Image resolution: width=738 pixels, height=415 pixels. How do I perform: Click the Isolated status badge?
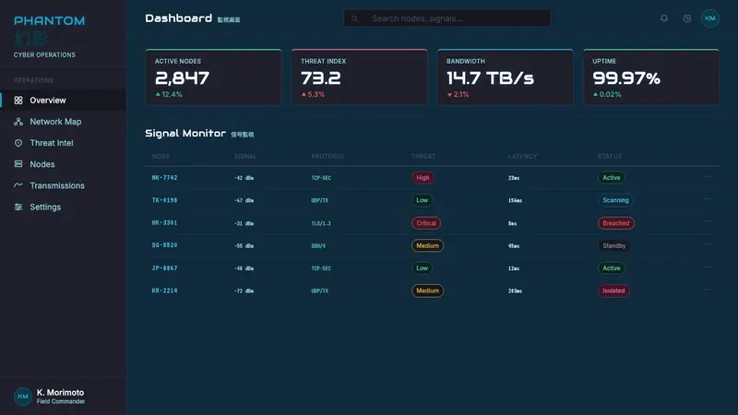pos(613,290)
